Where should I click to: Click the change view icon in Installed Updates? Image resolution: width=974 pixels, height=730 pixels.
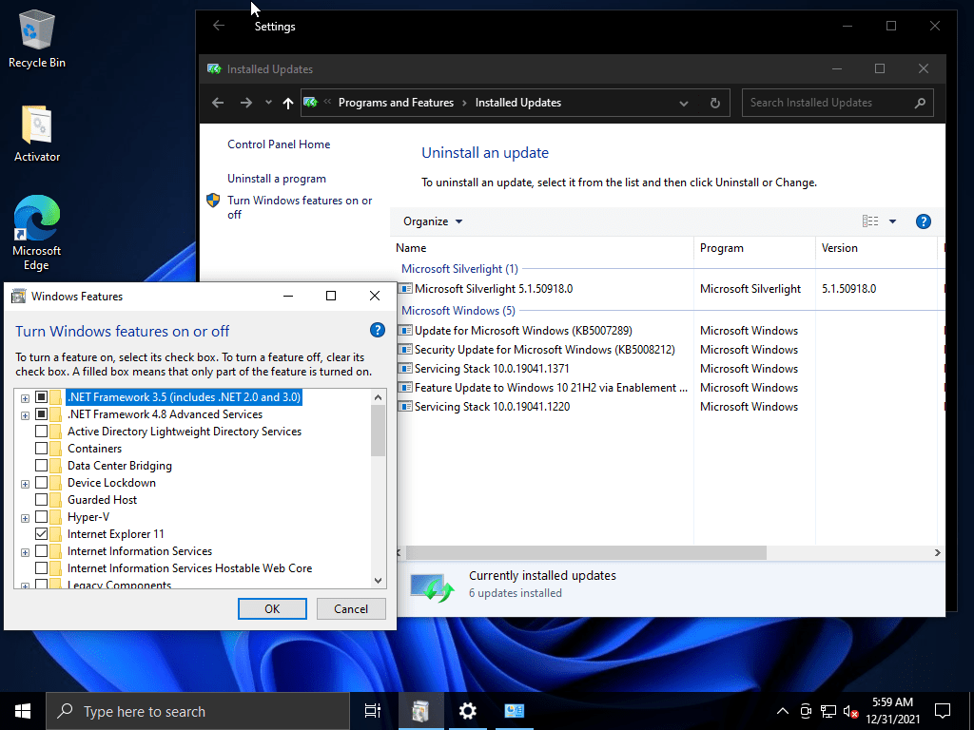coord(870,221)
